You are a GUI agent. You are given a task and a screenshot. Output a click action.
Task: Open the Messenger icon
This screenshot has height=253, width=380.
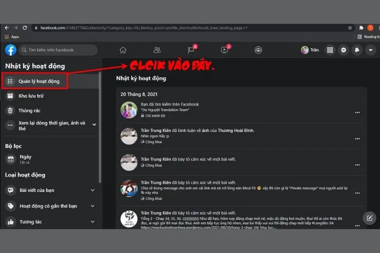pyautogui.click(x=343, y=50)
